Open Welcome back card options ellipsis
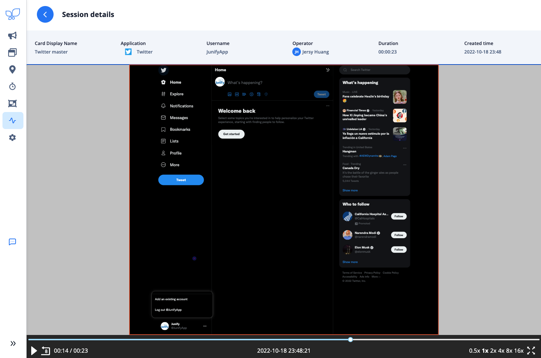Viewport: 541px width, 358px height. 328,106
